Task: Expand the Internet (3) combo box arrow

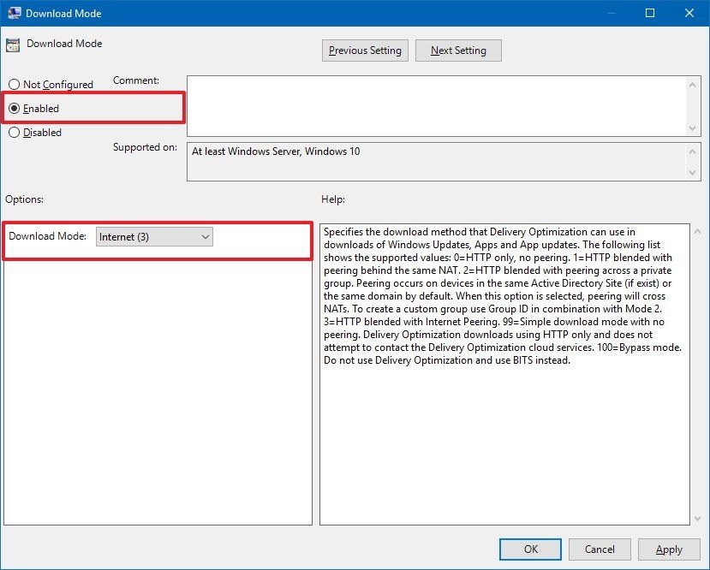Action: pyautogui.click(x=204, y=236)
